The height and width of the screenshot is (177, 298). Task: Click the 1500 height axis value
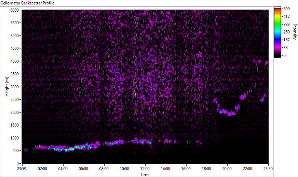click(x=14, y=125)
